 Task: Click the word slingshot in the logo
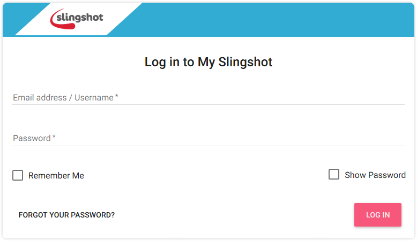(80, 18)
